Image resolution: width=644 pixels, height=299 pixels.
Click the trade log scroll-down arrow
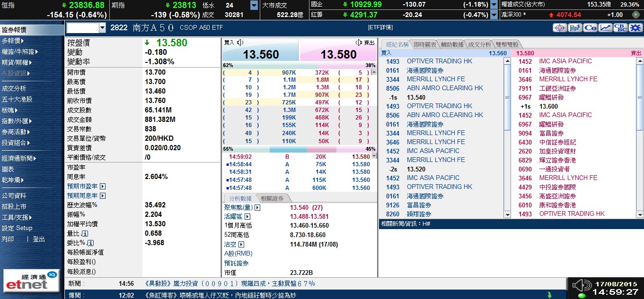point(374,156)
